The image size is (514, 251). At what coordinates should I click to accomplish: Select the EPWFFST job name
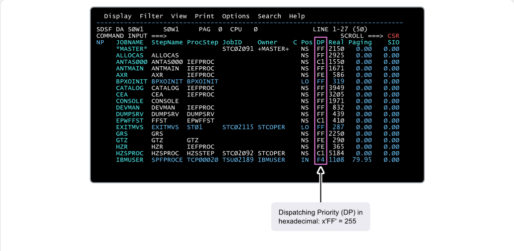129,121
